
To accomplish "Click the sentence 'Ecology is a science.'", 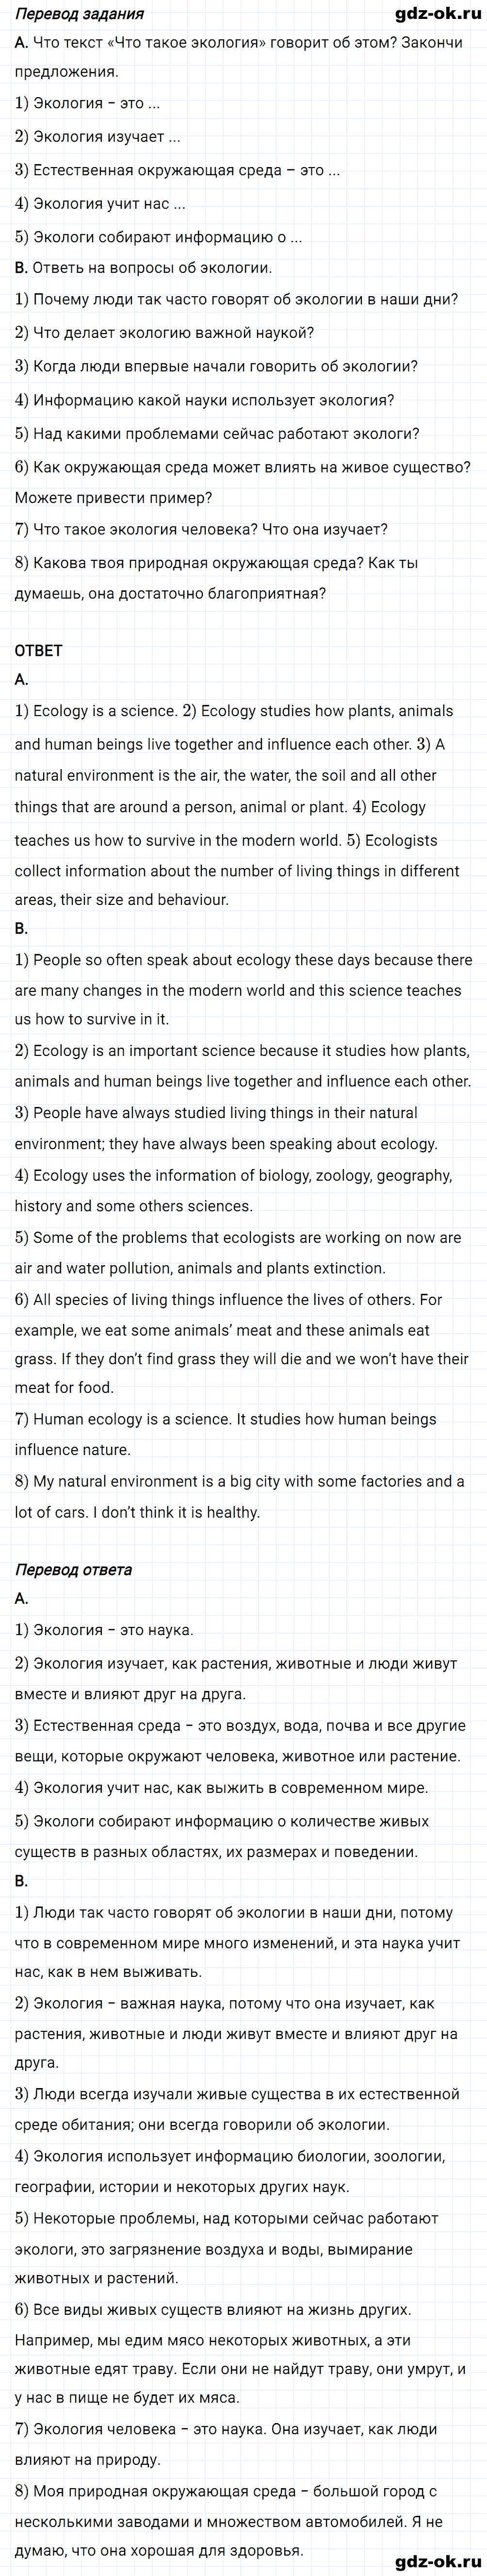I will 97,711.
